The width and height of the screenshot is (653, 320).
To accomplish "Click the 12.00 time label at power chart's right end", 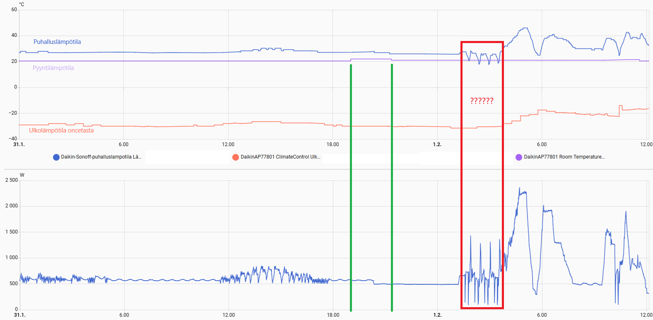I will [646, 315].
